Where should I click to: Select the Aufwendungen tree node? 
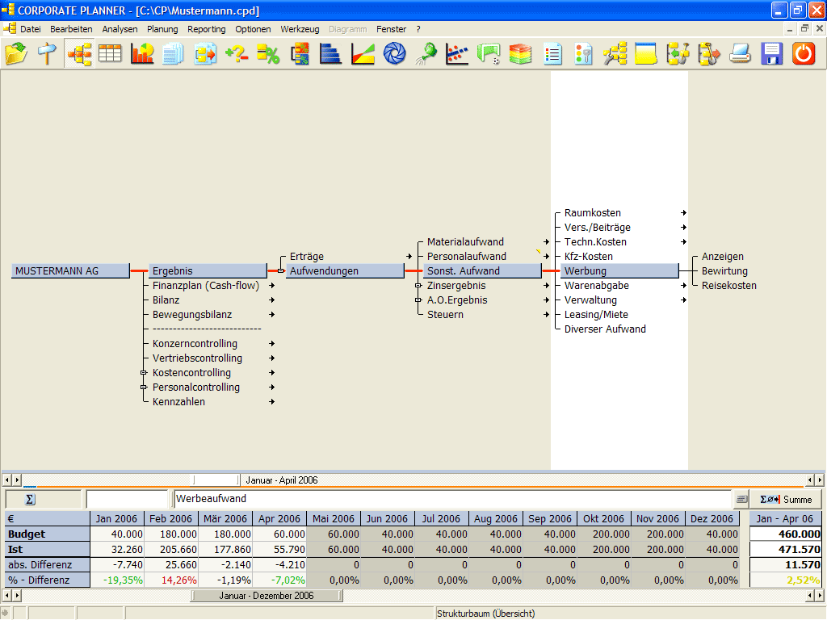point(345,271)
